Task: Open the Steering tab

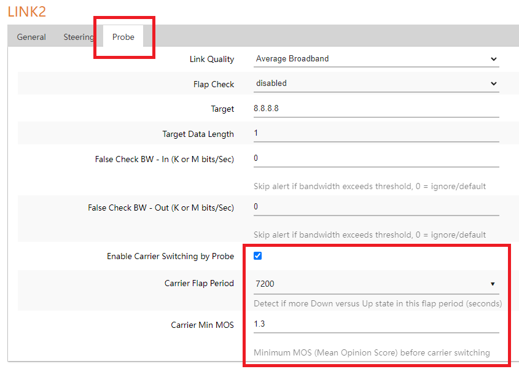Action: click(79, 37)
